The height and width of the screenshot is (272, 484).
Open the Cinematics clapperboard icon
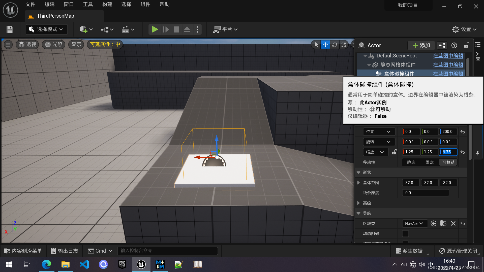(x=128, y=29)
